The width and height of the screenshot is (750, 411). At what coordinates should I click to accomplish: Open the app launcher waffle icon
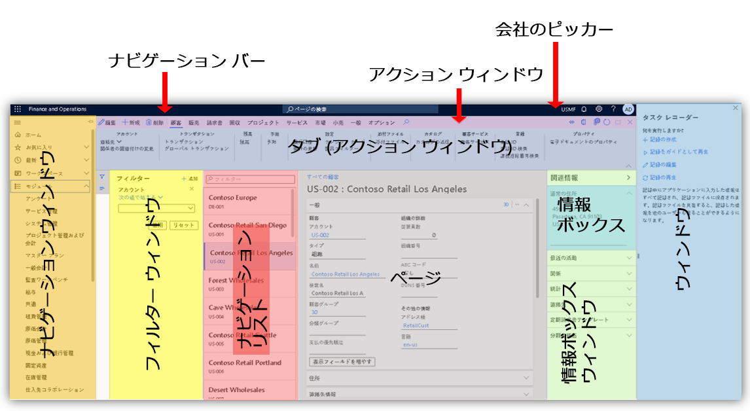tap(18, 109)
